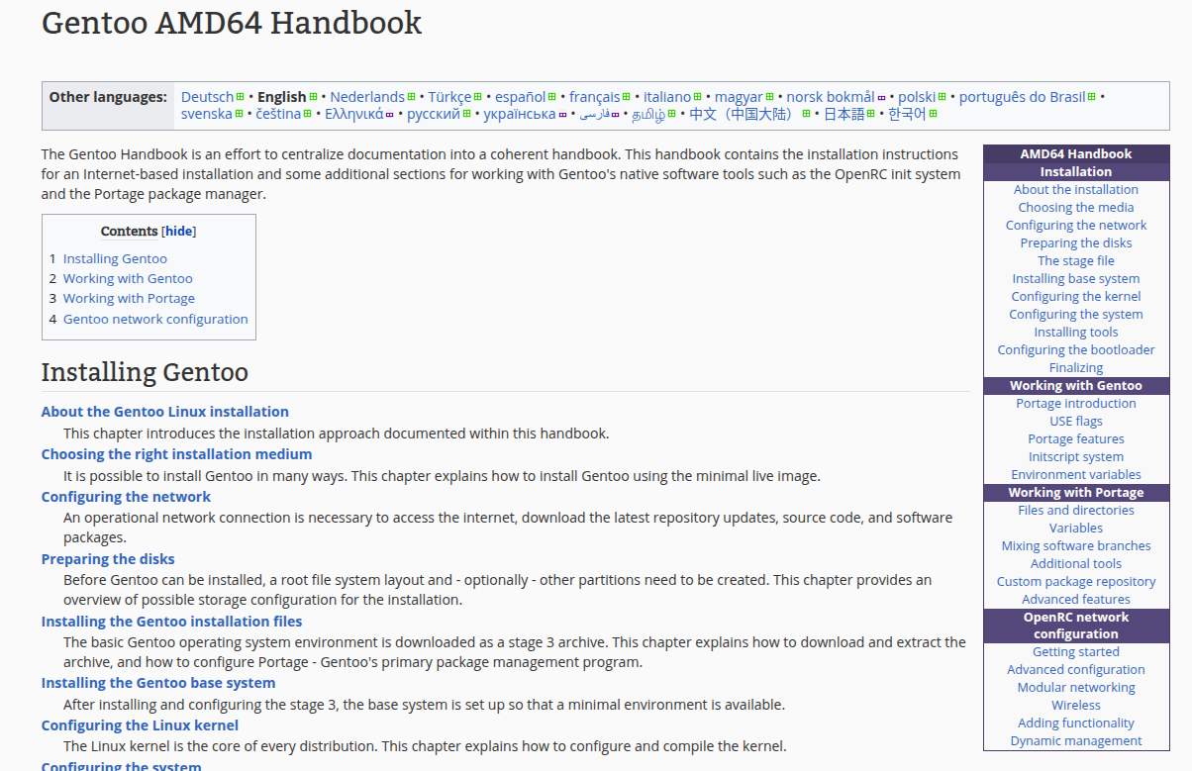1192x771 pixels.
Task: Open sidebar link About the installation
Action: [x=1076, y=189]
